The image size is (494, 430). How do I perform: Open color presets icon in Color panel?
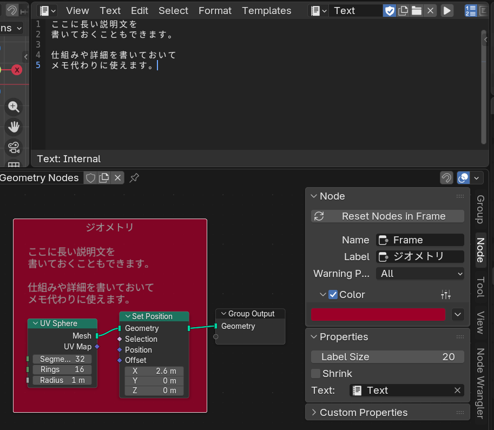446,295
